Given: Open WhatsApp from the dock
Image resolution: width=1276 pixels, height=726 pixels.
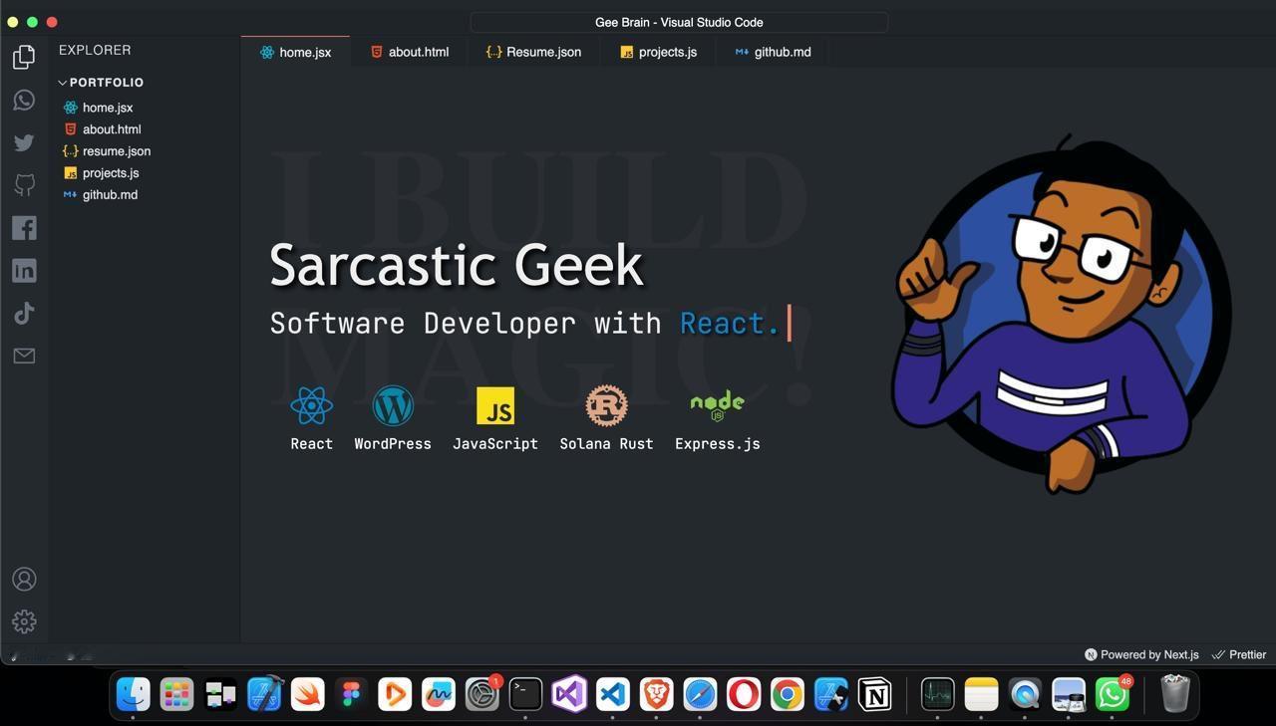Looking at the screenshot, I should coord(1113,694).
